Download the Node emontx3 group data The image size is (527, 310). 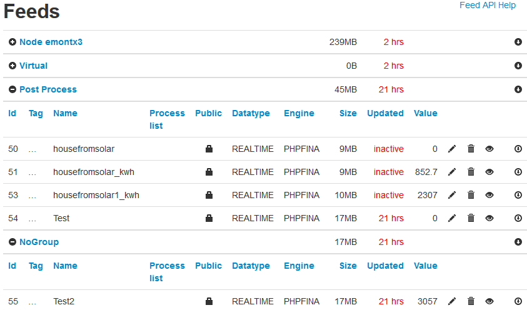pyautogui.click(x=518, y=42)
